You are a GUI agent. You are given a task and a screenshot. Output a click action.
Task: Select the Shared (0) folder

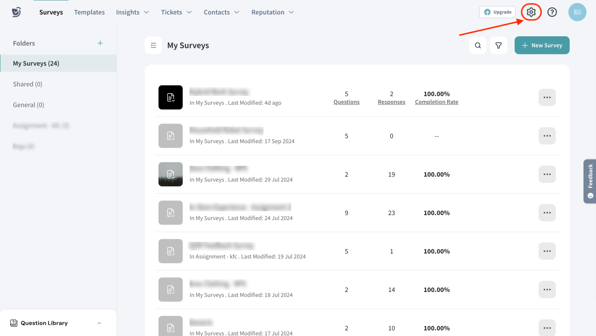(28, 84)
